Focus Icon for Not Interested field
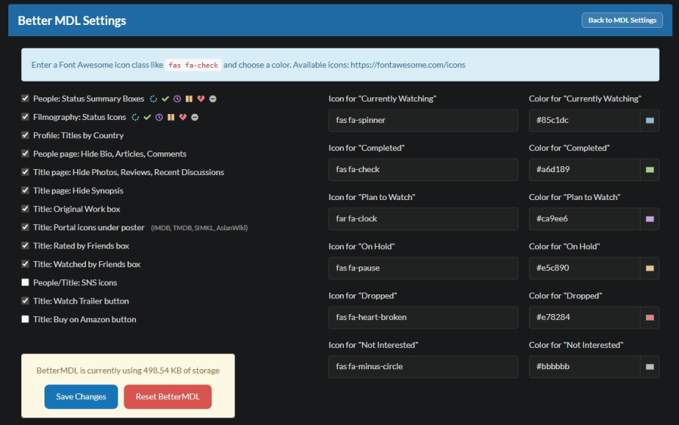Viewport: 679px width, 425px height. pos(423,367)
